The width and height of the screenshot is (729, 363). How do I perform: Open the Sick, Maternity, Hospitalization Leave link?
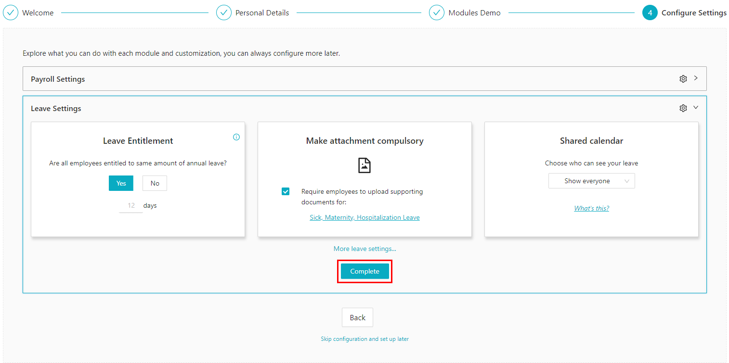(364, 217)
